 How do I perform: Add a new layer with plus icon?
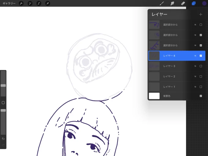201,14
